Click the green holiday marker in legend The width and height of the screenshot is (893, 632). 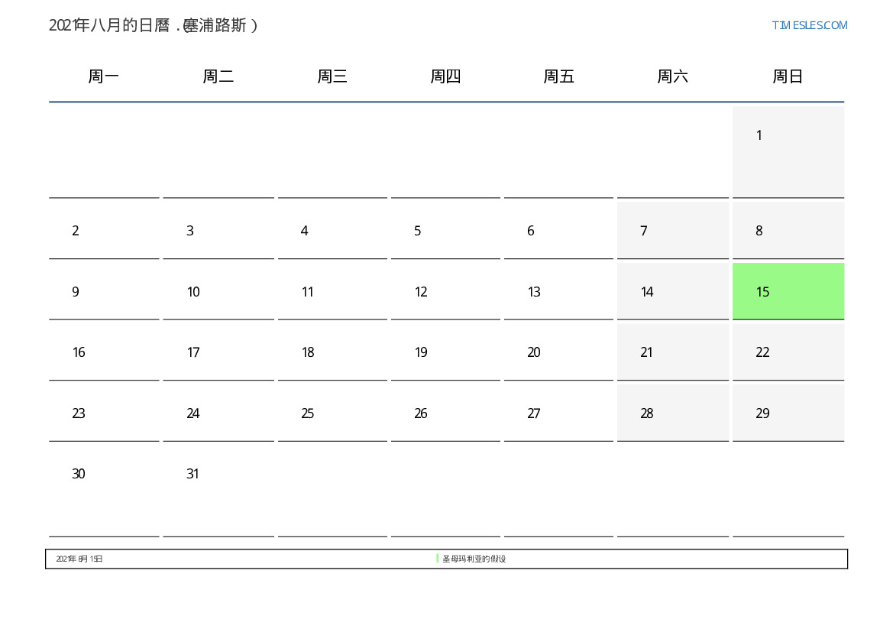(438, 559)
